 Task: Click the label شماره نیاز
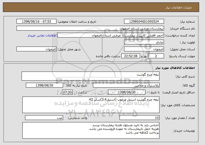tap(187, 22)
